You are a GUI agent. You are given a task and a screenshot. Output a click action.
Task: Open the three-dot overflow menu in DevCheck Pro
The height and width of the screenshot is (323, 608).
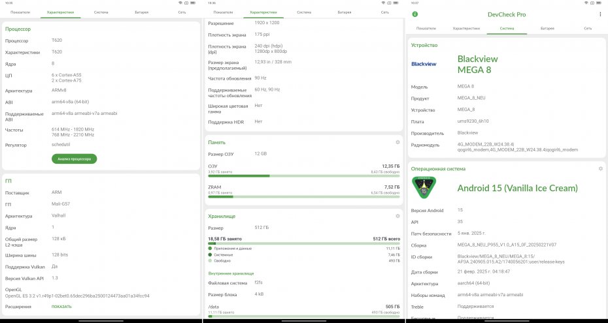tap(600, 14)
